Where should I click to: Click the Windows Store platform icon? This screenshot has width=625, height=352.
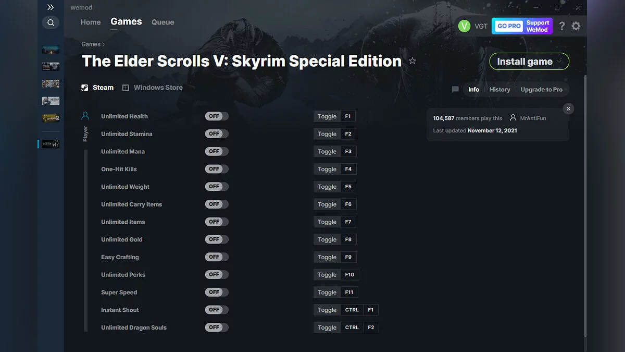click(x=125, y=87)
